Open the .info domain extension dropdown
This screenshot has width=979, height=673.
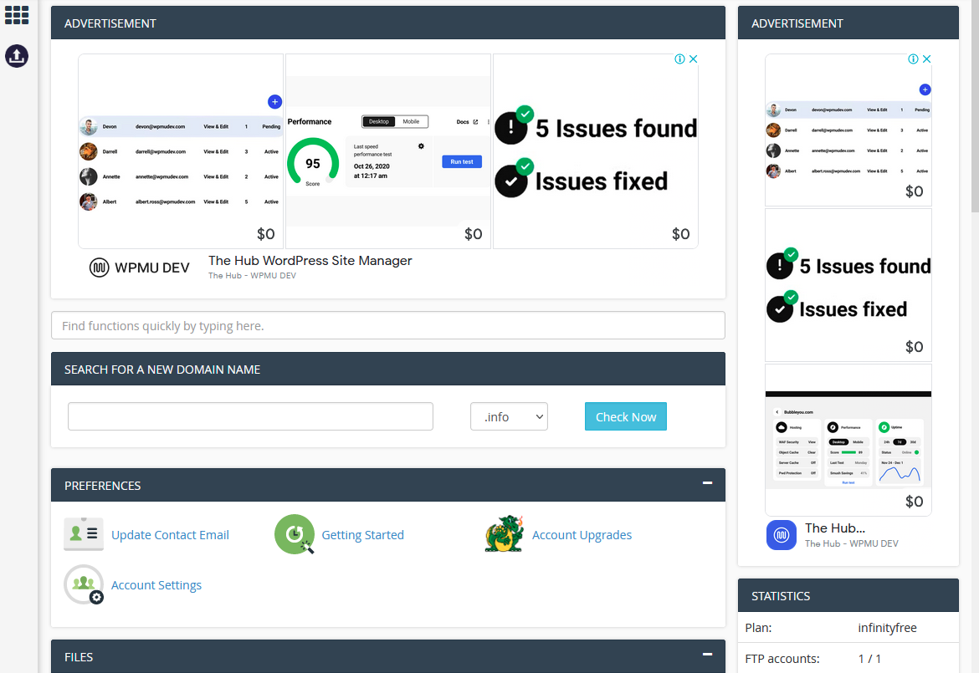pyautogui.click(x=509, y=416)
